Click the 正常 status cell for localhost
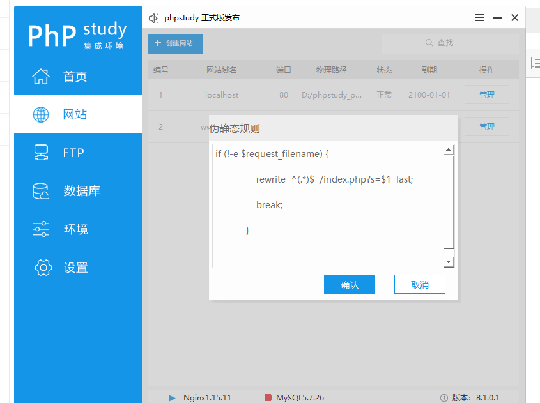Viewport: 540px width, 403px height. tap(384, 95)
